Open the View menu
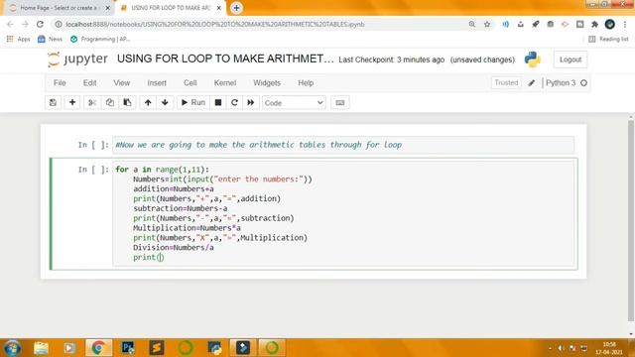The image size is (635, 357). point(121,83)
